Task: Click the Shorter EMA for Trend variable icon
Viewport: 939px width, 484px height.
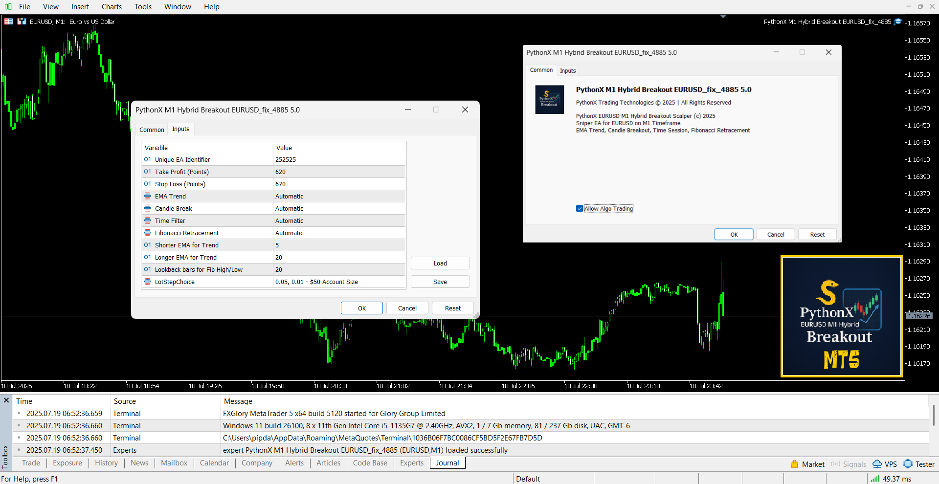Action: (x=147, y=245)
